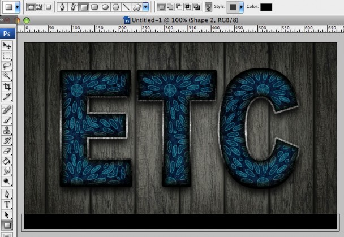Enable Add to Shape Area mode
The image size is (344, 237).
click(170, 7)
